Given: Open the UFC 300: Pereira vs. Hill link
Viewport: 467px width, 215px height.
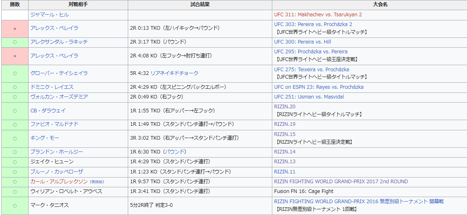Looking at the screenshot, I should [302, 42].
